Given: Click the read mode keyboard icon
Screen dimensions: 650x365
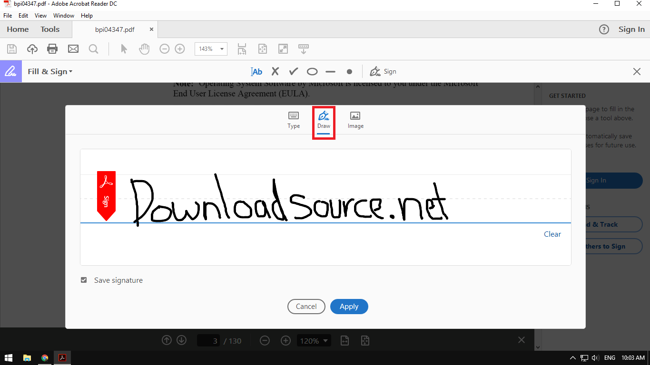Looking at the screenshot, I should [x=304, y=48].
